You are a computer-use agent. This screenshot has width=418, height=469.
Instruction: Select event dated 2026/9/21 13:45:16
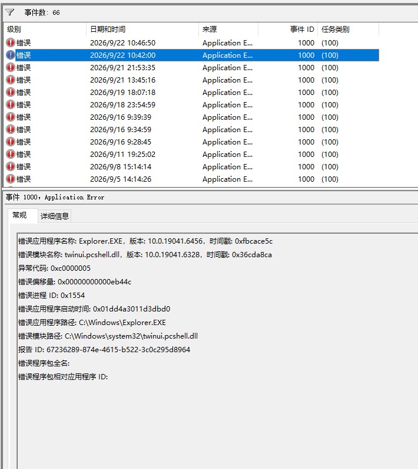[x=191, y=80]
